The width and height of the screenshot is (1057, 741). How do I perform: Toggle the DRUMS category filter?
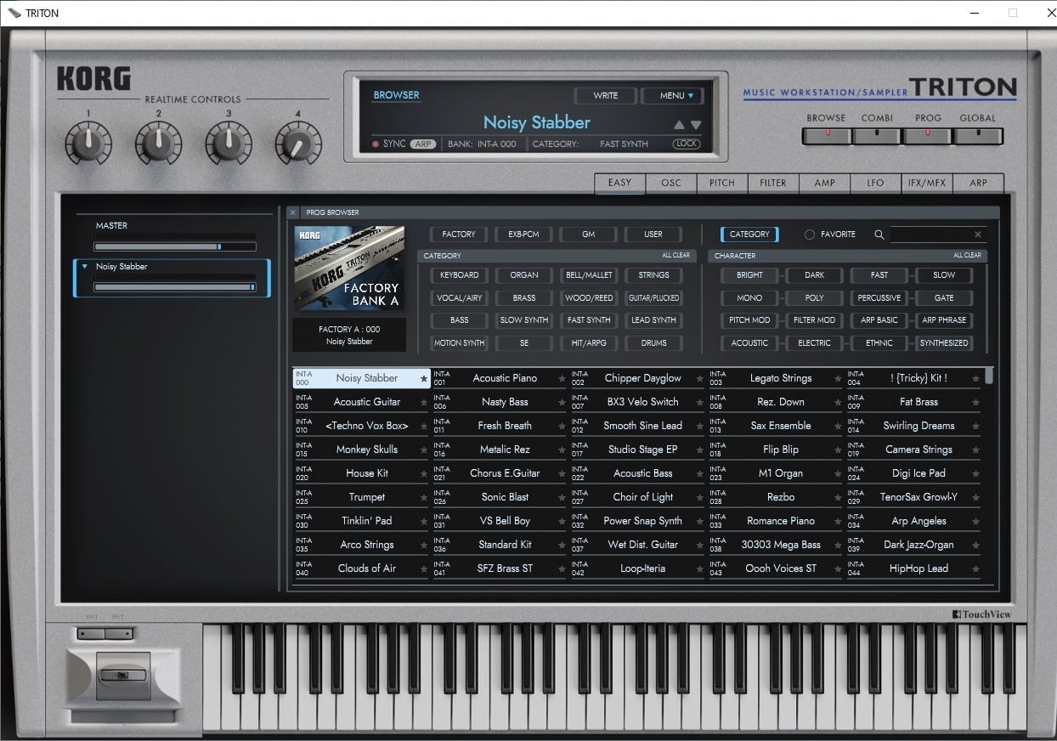(x=653, y=343)
